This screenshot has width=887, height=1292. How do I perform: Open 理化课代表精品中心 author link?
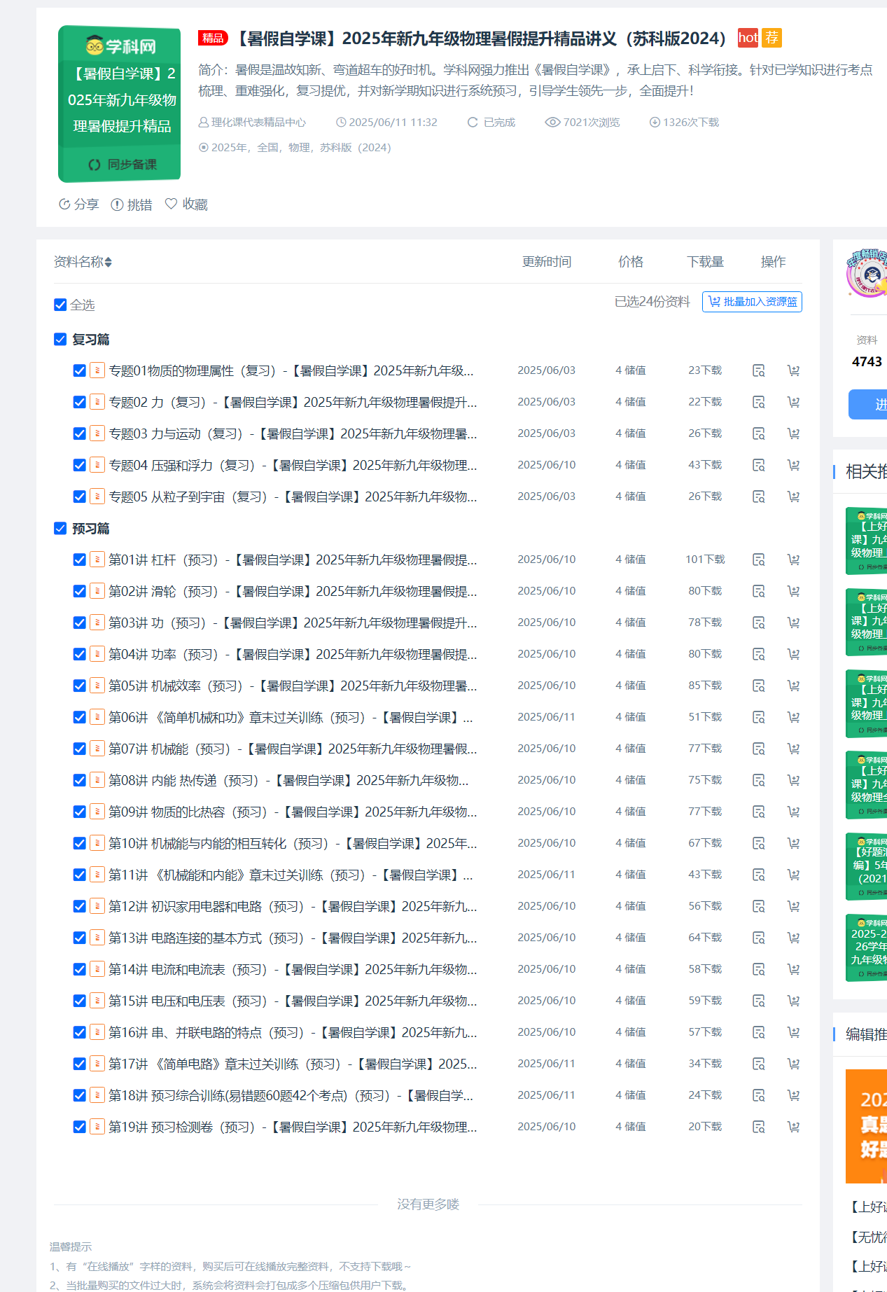(258, 122)
